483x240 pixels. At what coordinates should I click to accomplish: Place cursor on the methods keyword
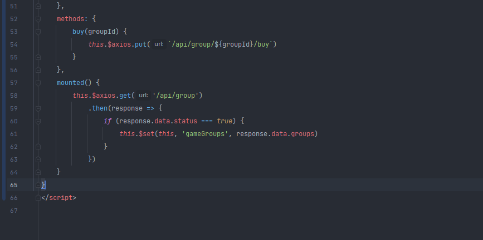(71, 19)
